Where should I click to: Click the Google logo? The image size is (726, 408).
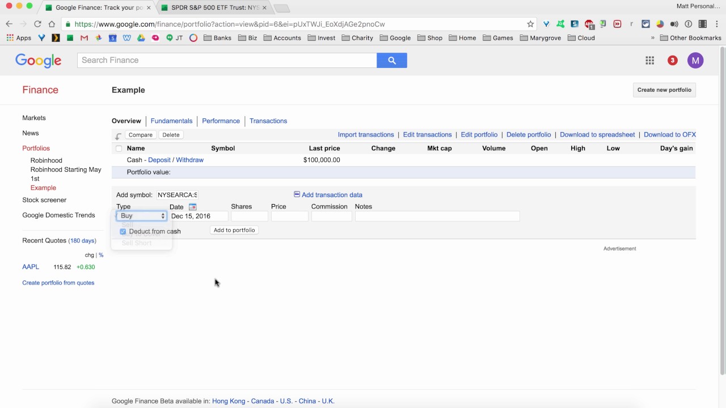[38, 61]
